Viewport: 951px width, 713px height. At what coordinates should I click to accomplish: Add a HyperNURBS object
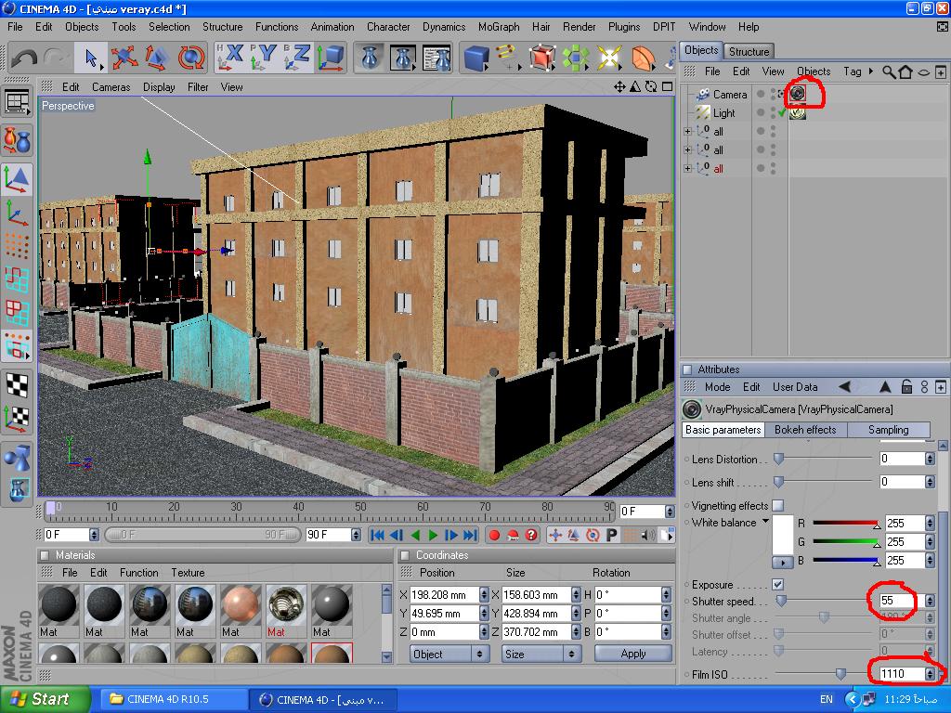(x=542, y=58)
